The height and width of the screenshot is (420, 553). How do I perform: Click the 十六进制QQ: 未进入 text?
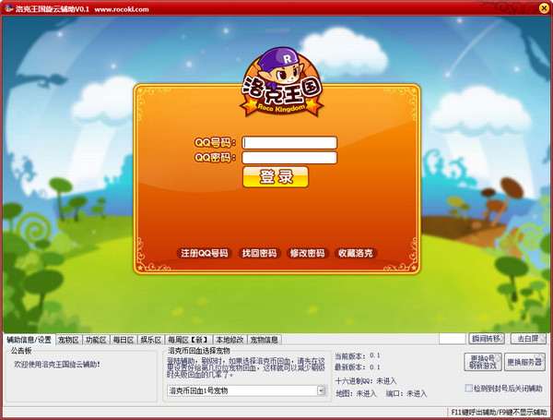click(x=366, y=381)
